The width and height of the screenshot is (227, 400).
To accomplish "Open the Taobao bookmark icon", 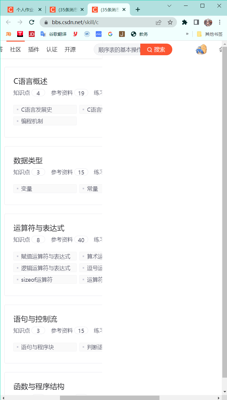I will (x=8, y=34).
